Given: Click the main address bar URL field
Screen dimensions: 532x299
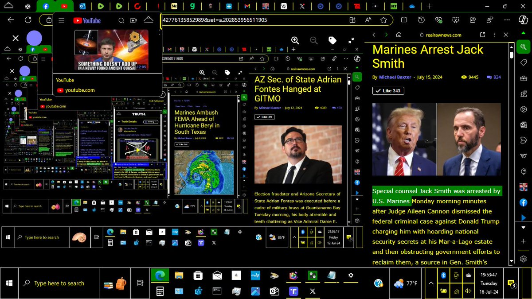Looking at the screenshot, I should pyautogui.click(x=253, y=20).
